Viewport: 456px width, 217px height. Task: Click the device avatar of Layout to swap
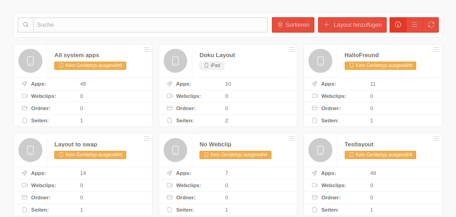click(x=30, y=150)
